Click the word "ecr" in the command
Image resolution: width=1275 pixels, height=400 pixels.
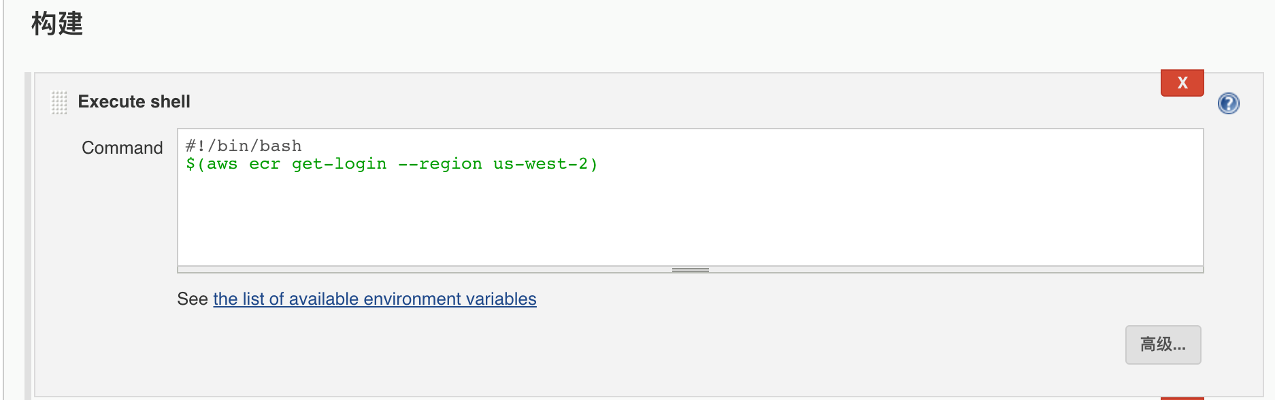point(264,164)
